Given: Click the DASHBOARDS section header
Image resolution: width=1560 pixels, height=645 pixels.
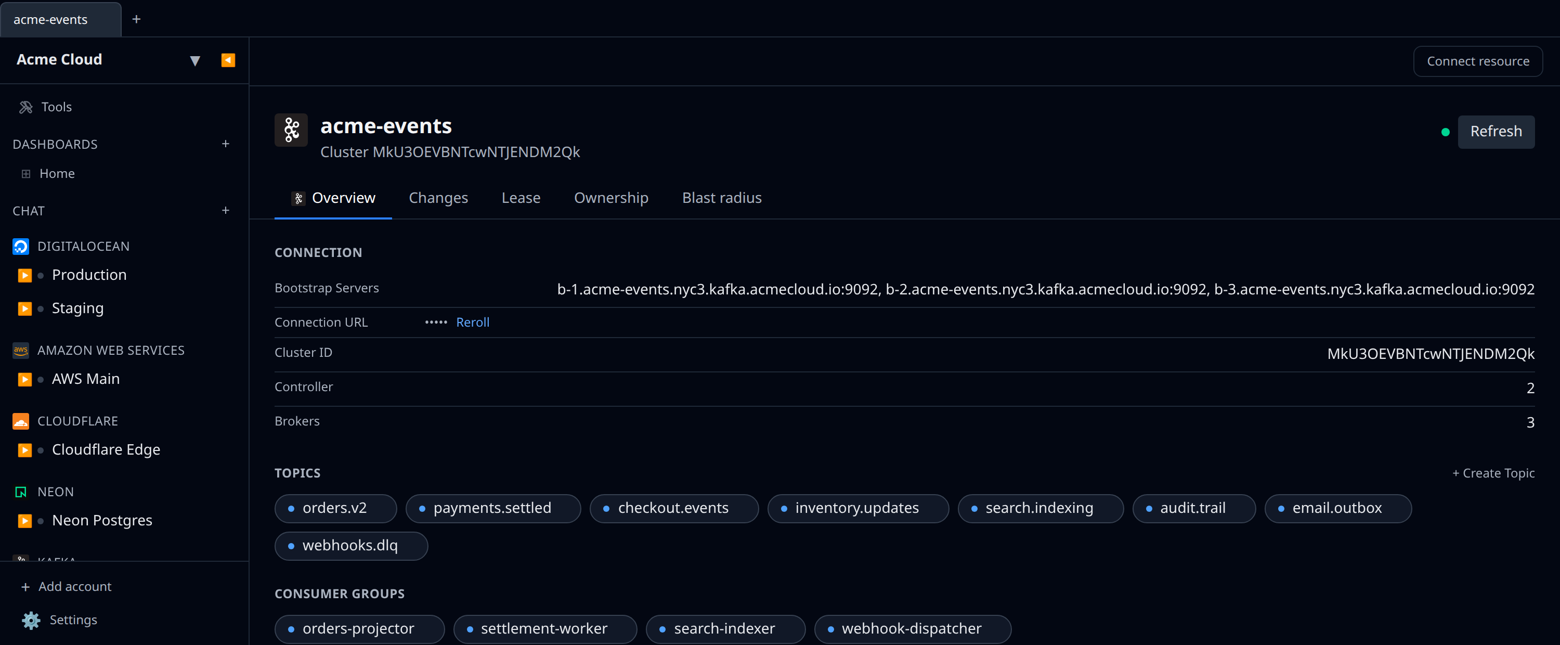Looking at the screenshot, I should (x=55, y=145).
